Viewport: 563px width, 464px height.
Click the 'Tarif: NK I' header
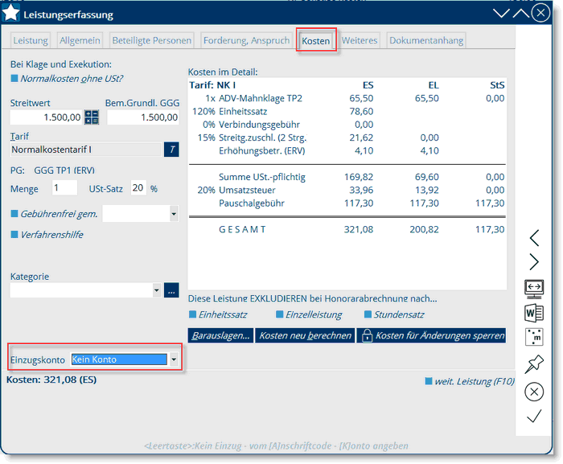point(212,85)
